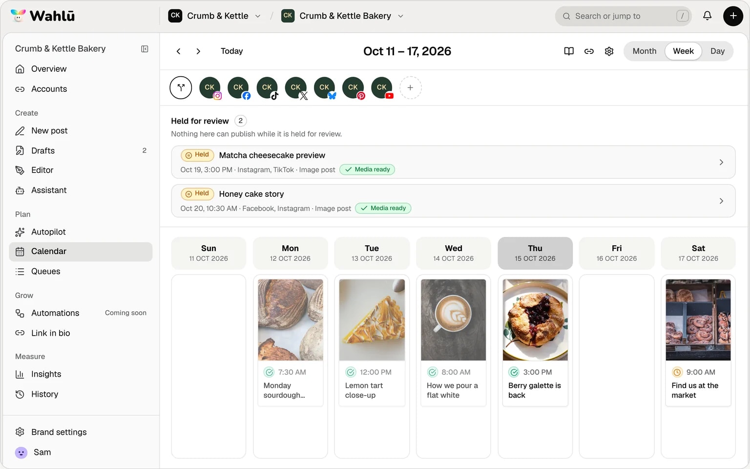The image size is (750, 469).
Task: Go to previous week arrow
Action: pos(179,51)
